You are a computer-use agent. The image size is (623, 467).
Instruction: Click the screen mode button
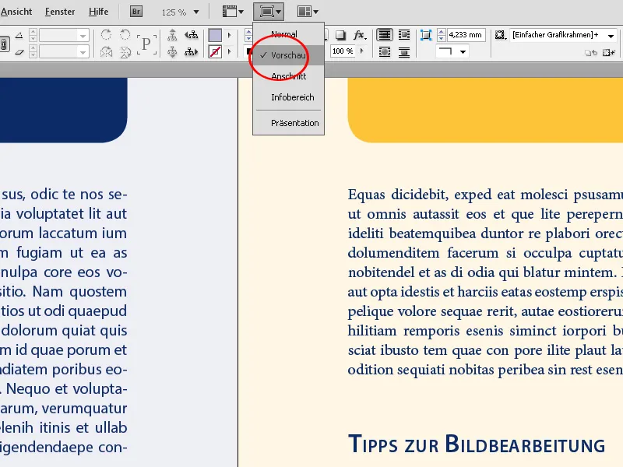click(x=270, y=12)
